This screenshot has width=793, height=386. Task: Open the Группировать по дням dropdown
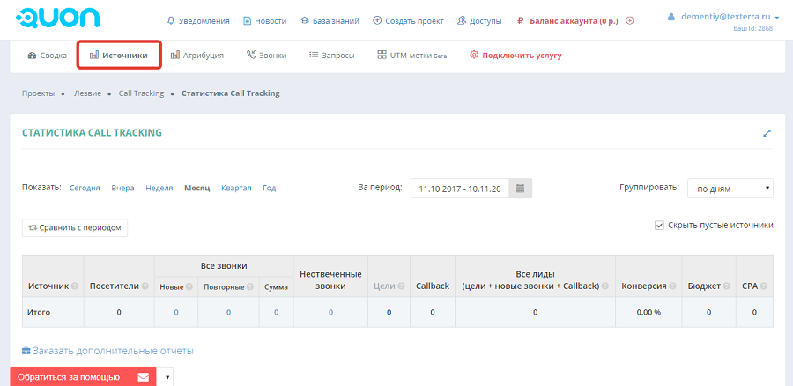pos(730,189)
